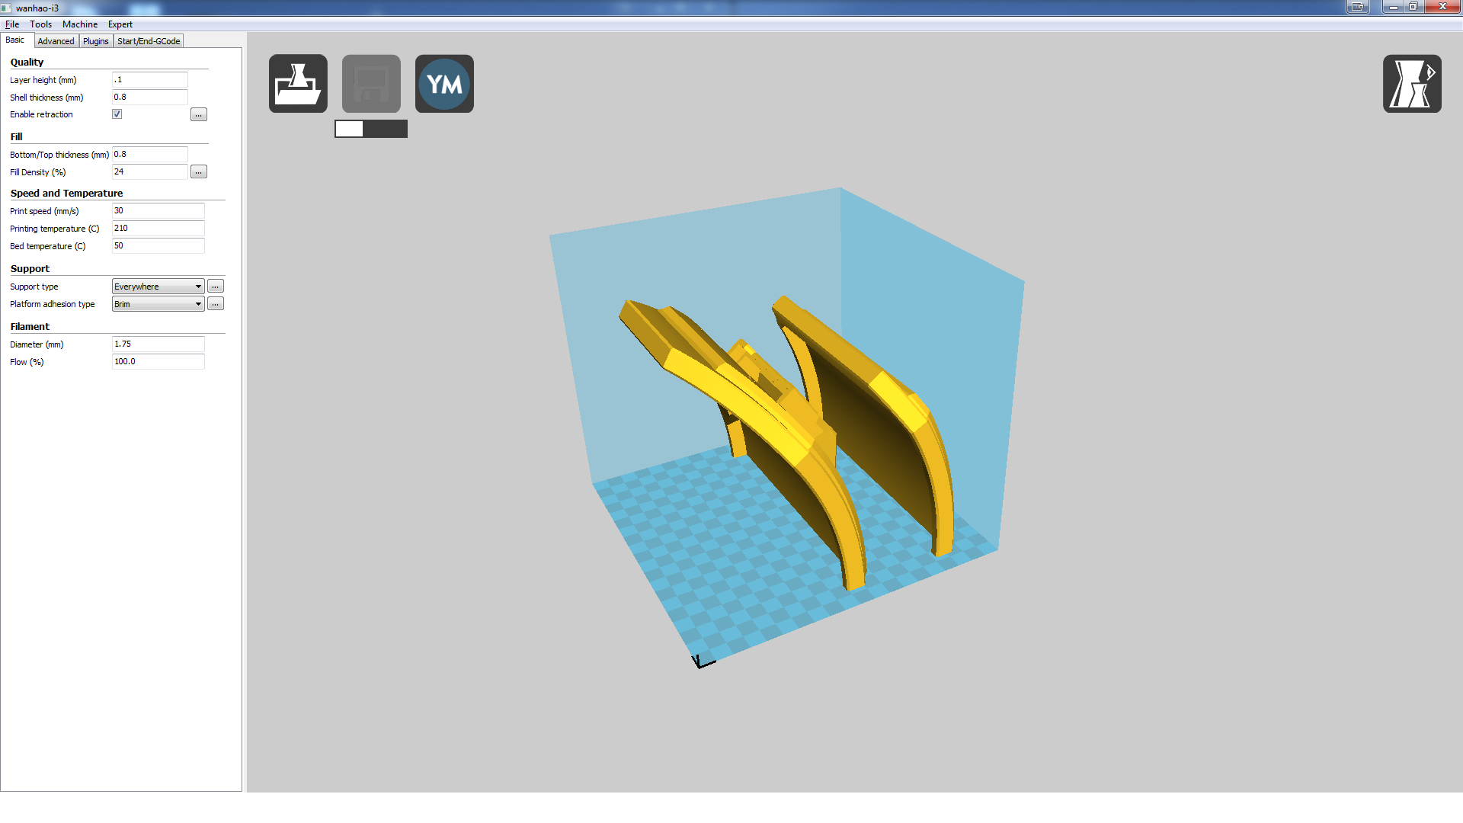Toggle Enable retraction checkbox
This screenshot has height=823, width=1463.
coord(117,114)
